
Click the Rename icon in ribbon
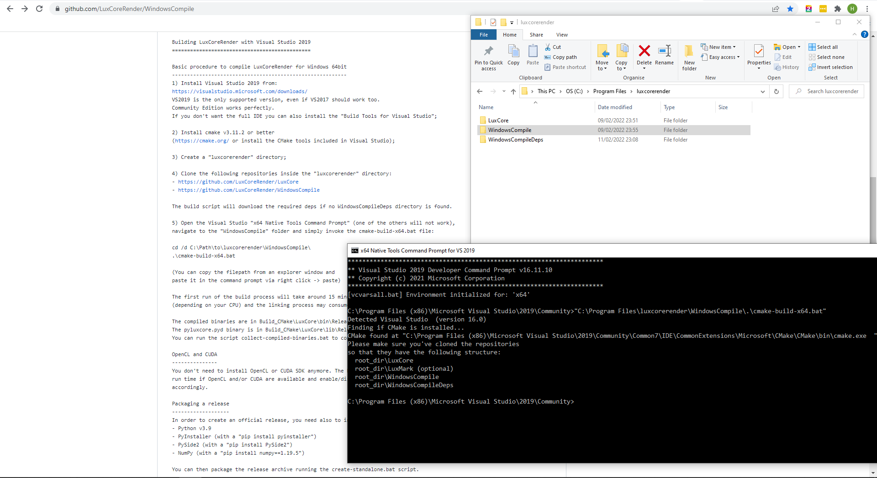click(x=664, y=51)
